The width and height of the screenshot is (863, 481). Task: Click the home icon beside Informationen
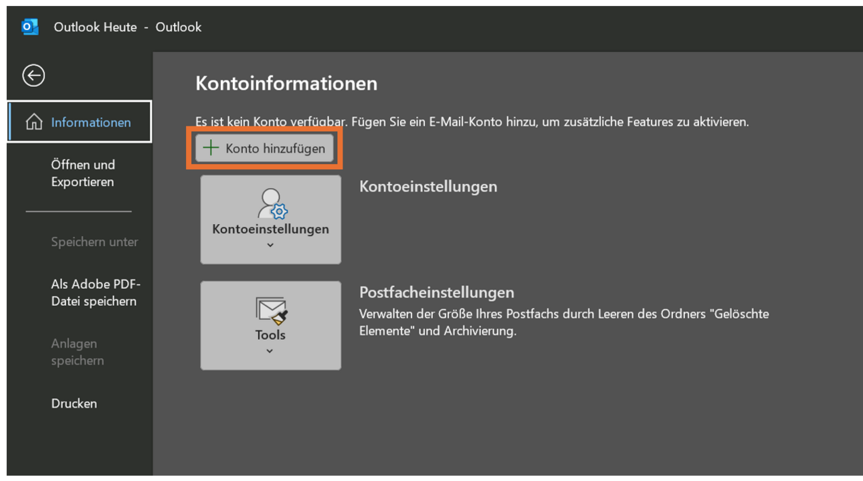(x=33, y=122)
